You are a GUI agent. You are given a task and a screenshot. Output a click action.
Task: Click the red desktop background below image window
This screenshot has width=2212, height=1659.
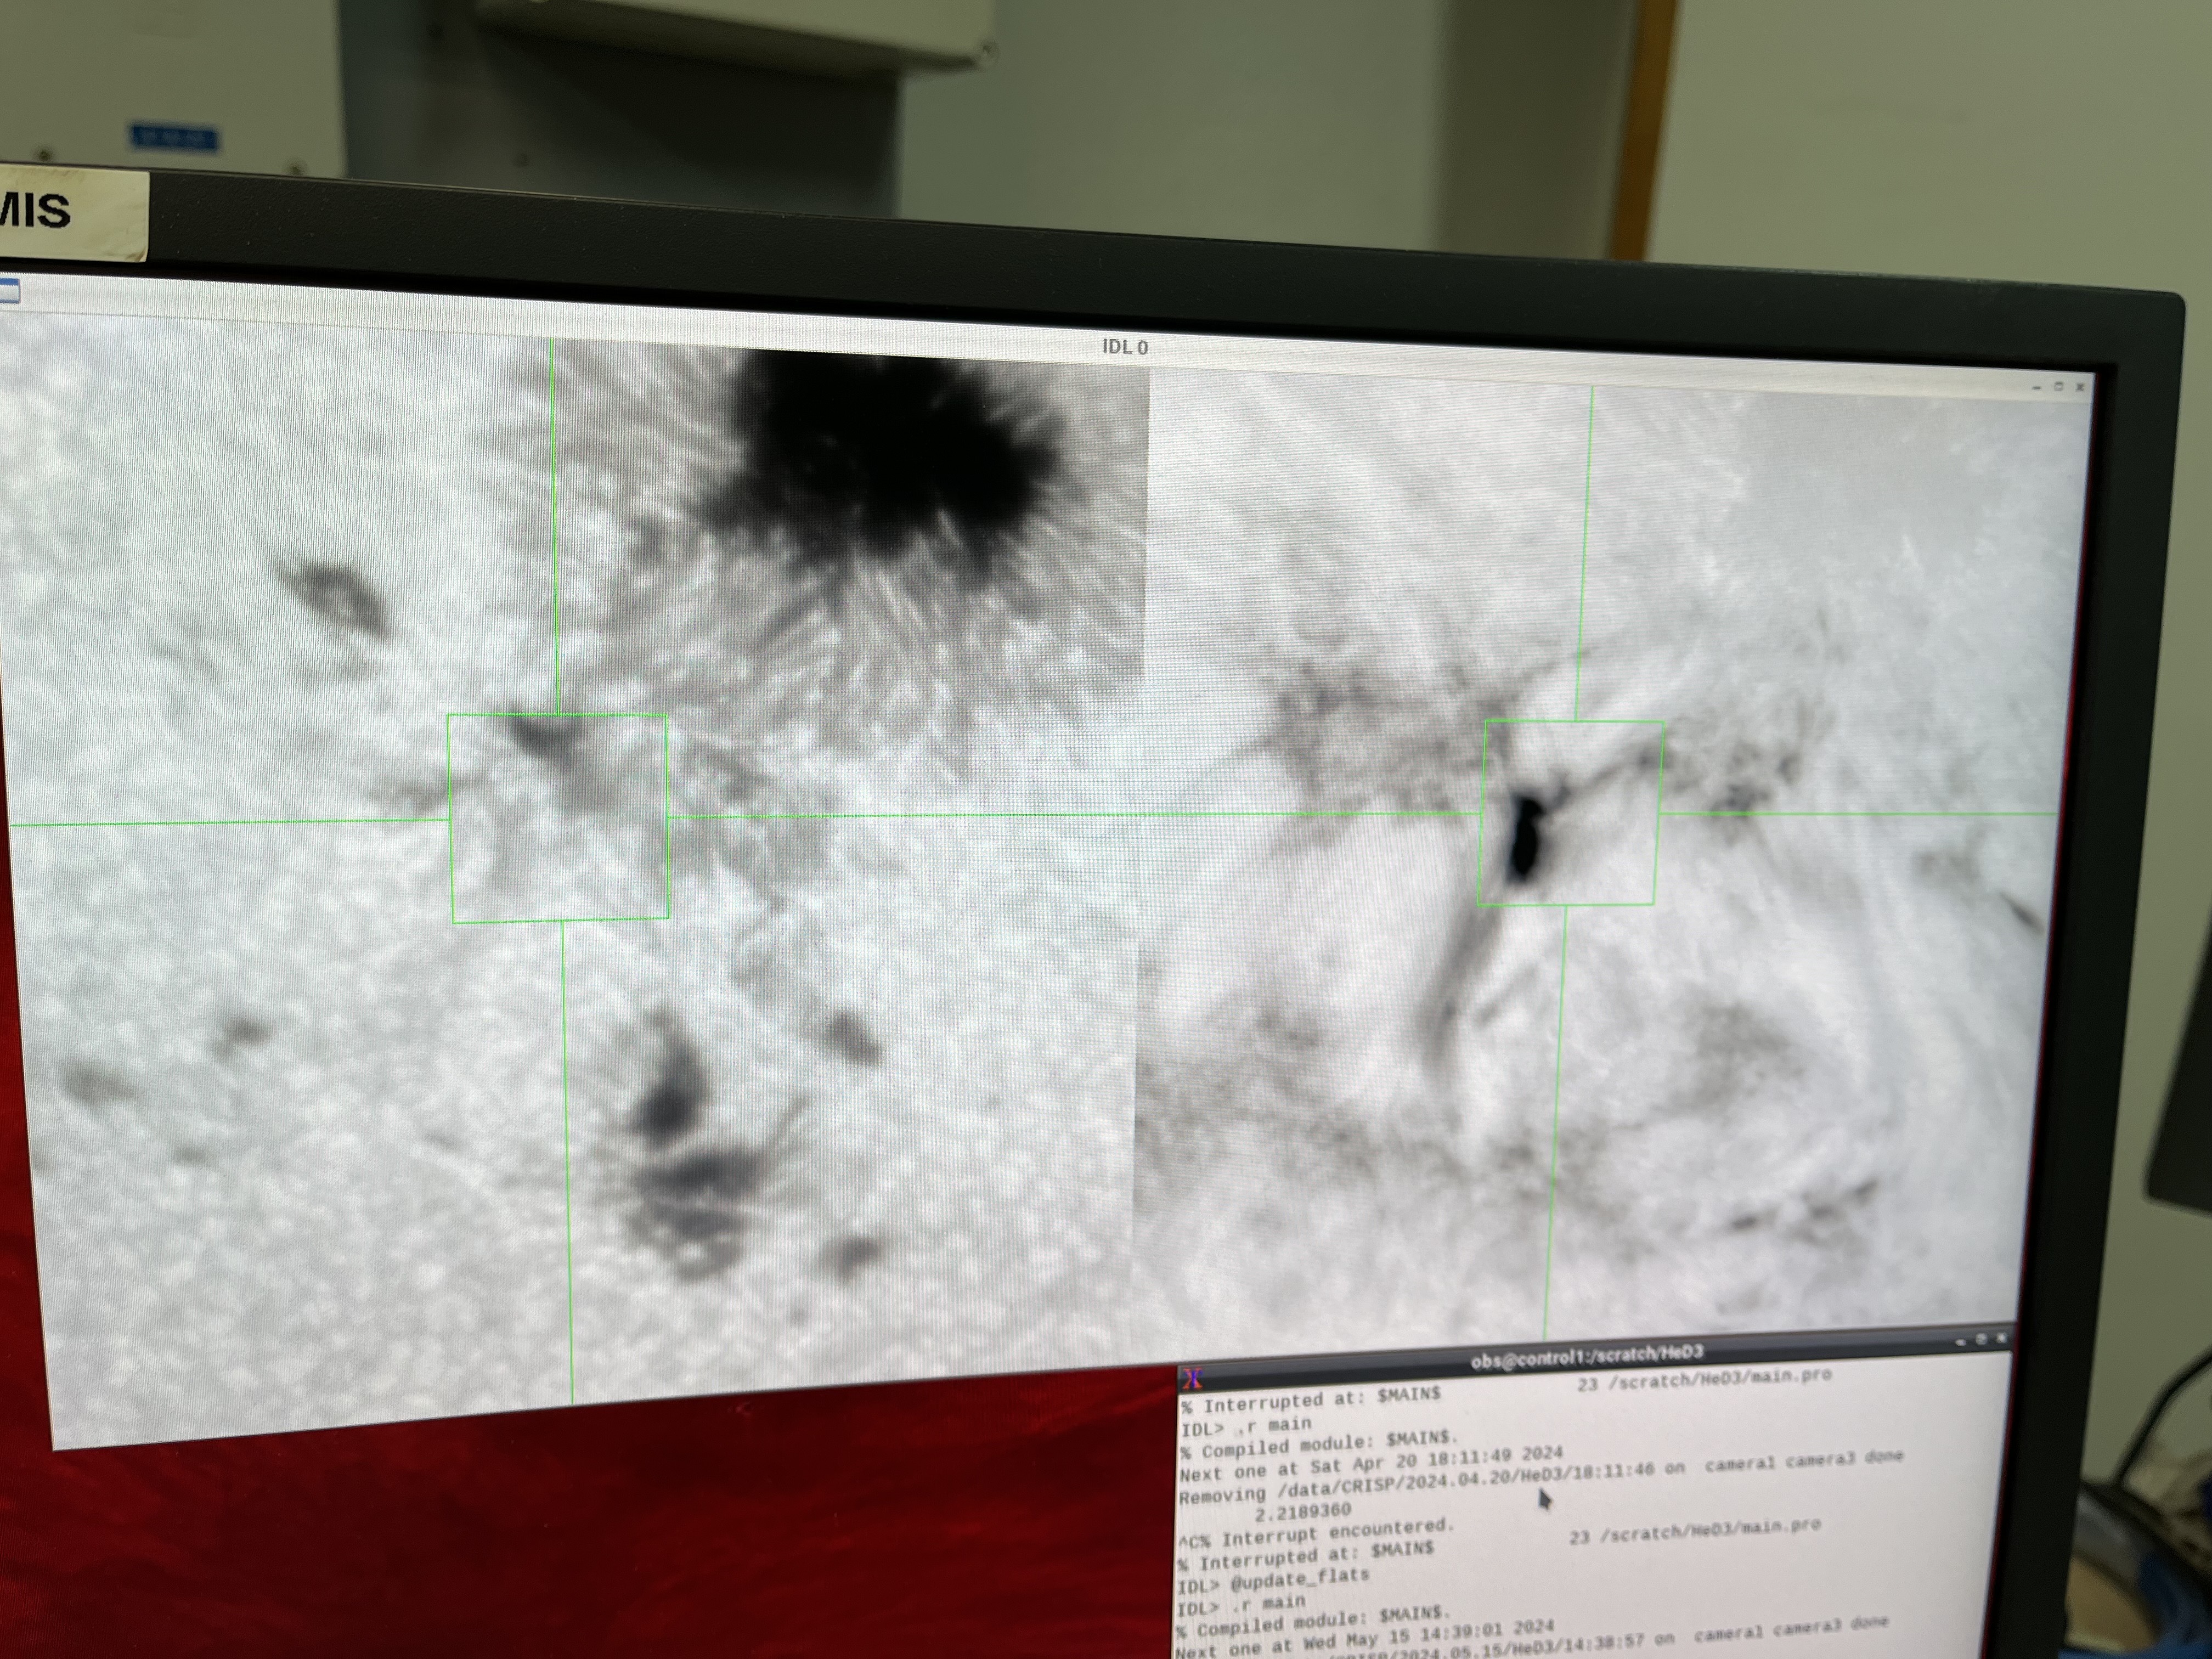600,1540
